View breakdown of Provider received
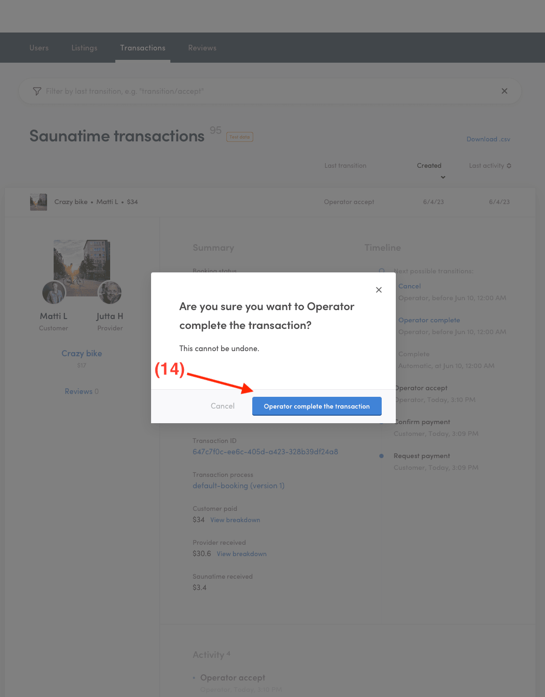Viewport: 545px width, 697px height. [x=241, y=554]
